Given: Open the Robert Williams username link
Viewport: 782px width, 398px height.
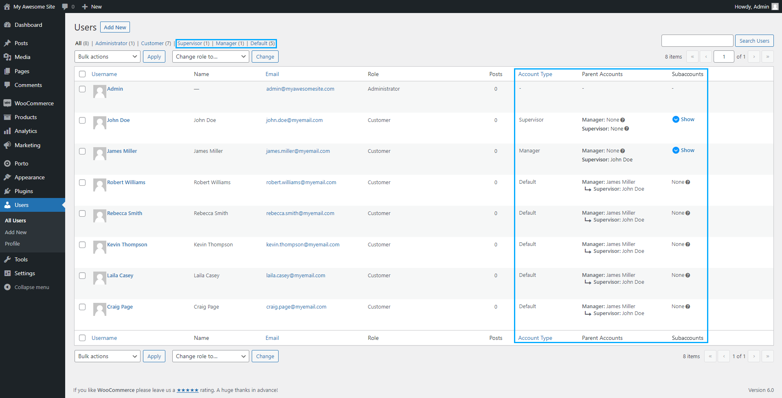Looking at the screenshot, I should (126, 182).
